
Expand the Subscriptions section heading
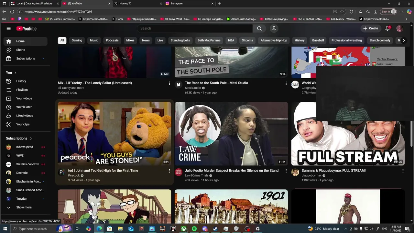pyautogui.click(x=19, y=139)
